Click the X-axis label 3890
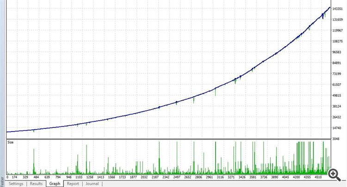The height and width of the screenshot is (187, 347). coord(275,177)
